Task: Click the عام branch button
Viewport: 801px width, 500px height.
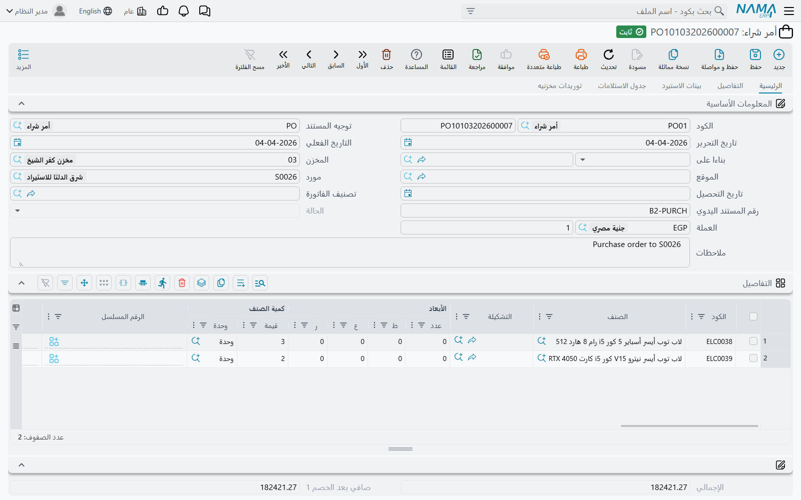Action: tap(135, 11)
